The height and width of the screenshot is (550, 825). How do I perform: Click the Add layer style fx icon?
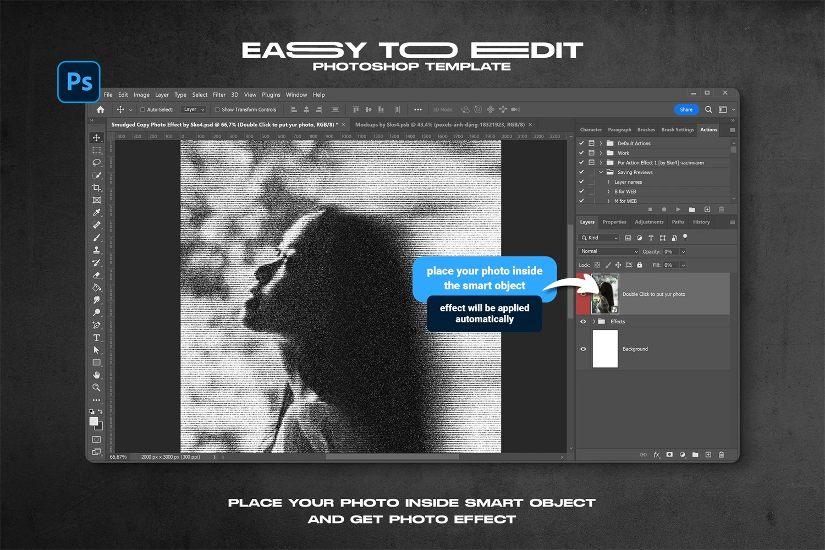click(x=656, y=455)
